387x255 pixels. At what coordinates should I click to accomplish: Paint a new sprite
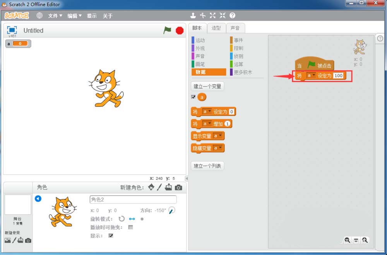(x=159, y=187)
